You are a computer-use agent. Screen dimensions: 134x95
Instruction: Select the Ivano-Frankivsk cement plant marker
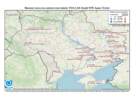coord(25,45)
